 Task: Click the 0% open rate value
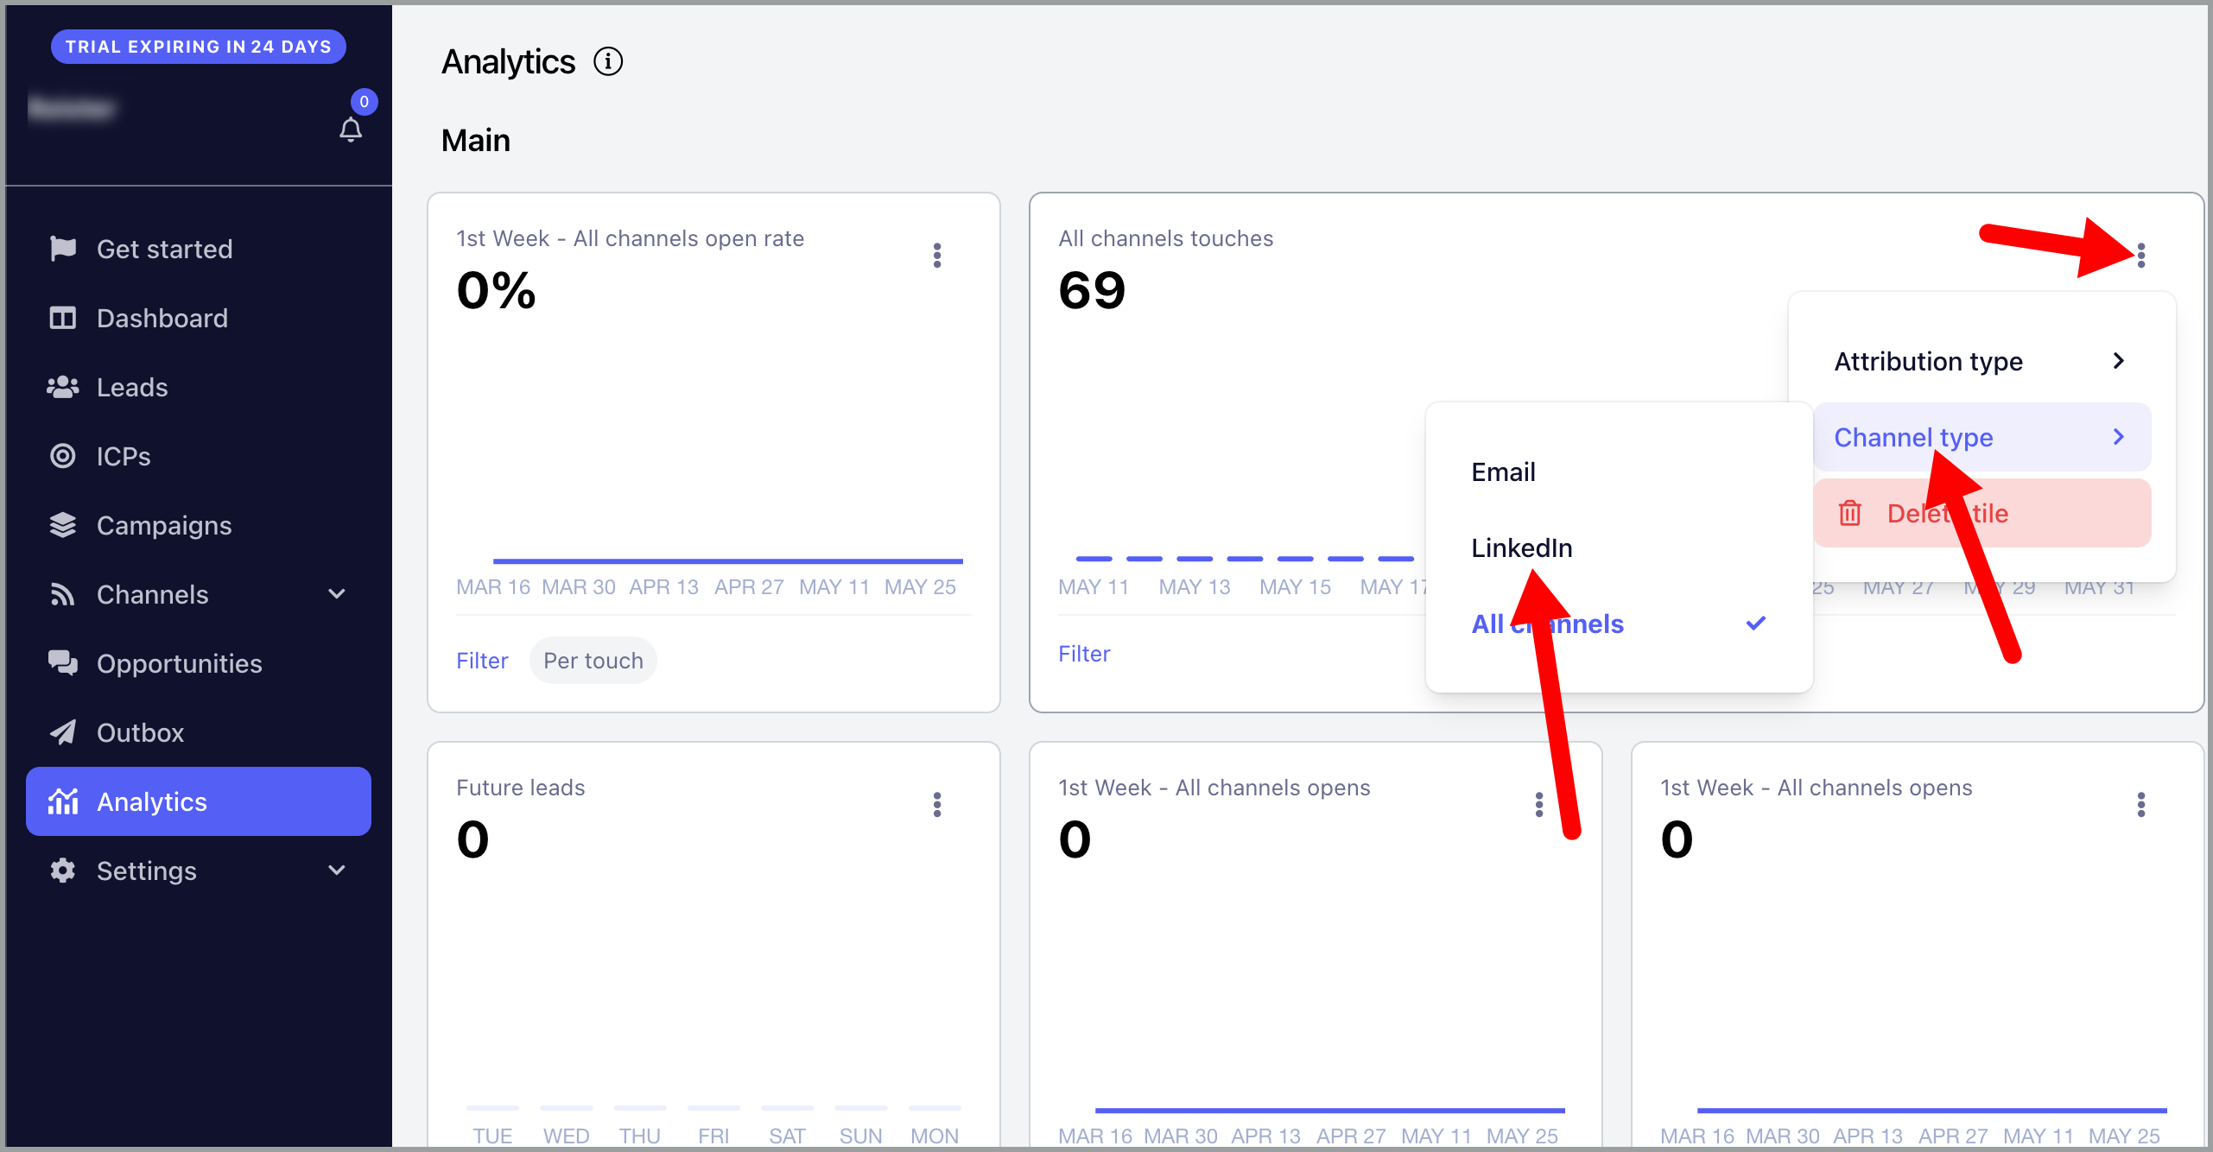tap(496, 290)
